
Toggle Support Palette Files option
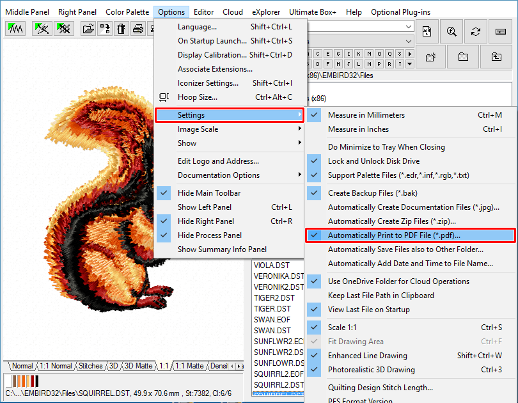click(411, 175)
